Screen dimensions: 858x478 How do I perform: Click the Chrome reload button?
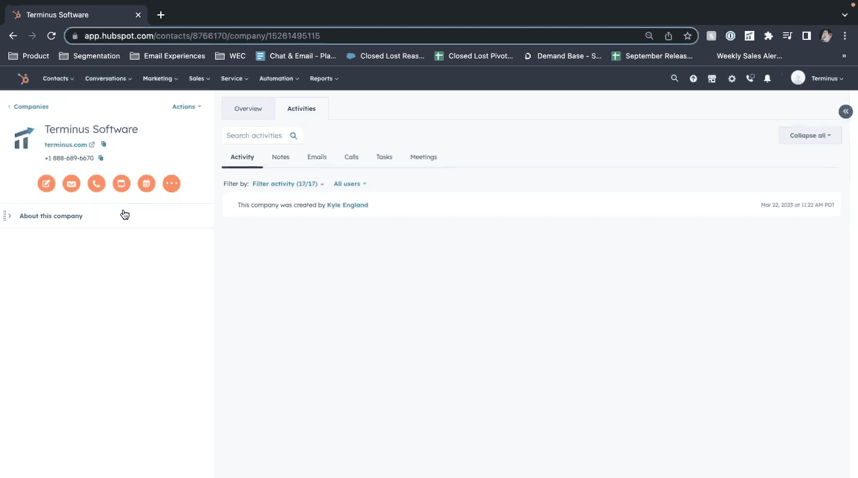(51, 36)
